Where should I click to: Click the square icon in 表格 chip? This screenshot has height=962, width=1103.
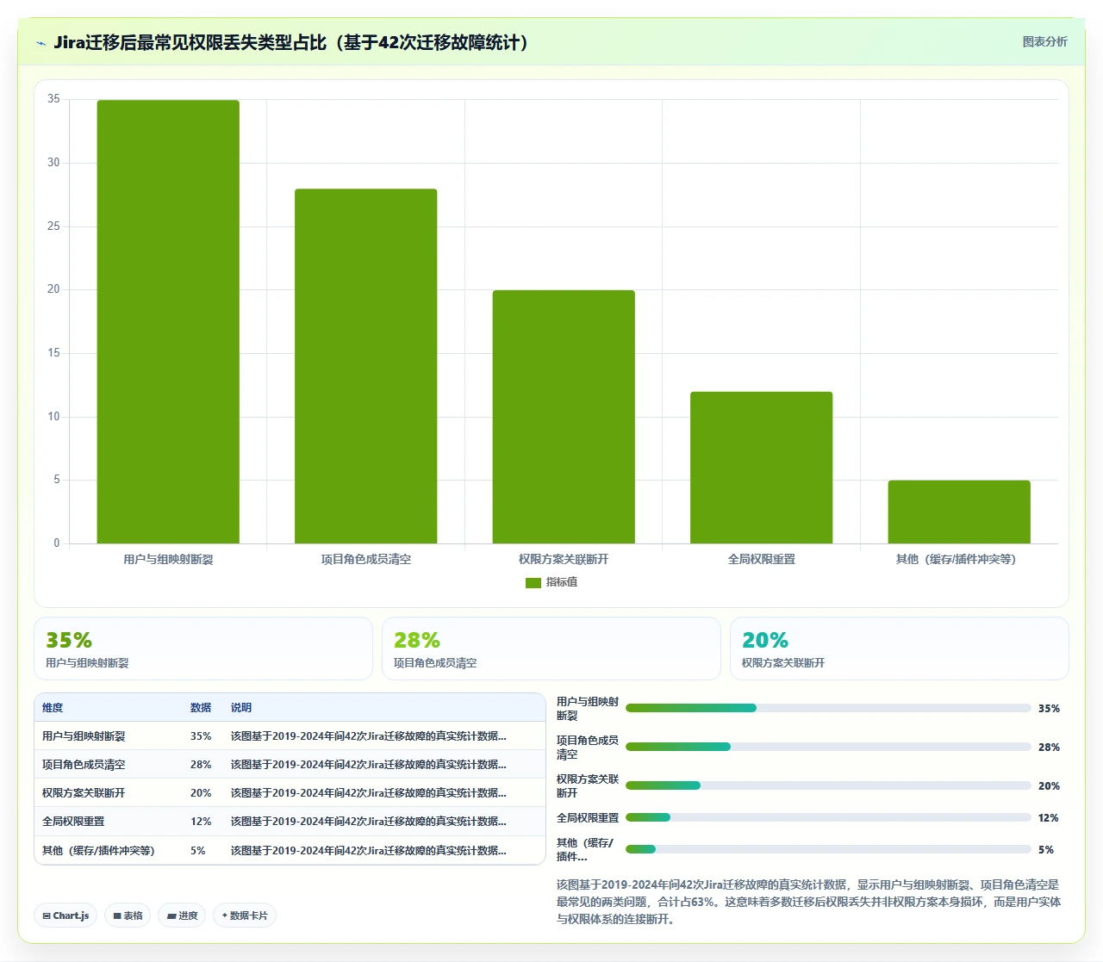117,916
